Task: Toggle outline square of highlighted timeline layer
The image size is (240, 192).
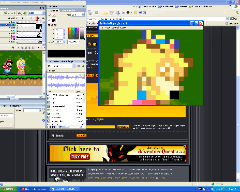Action: point(14,25)
